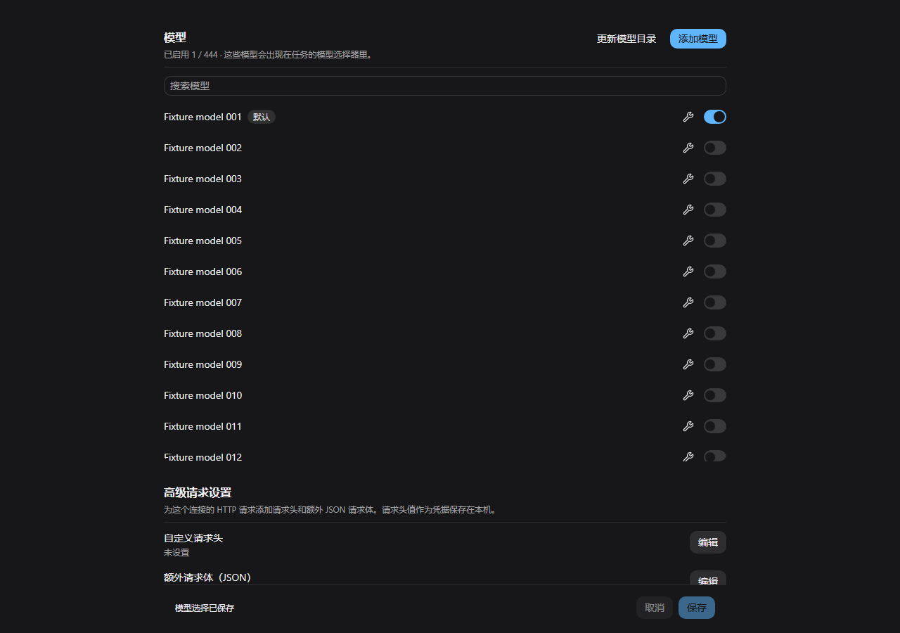
Task: Edit the 自定义请求头 setting
Action: (708, 542)
